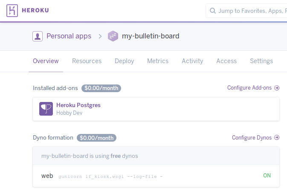The width and height of the screenshot is (287, 192).
Task: Click the dyno $0.00/month badge
Action: pyautogui.click(x=96, y=138)
